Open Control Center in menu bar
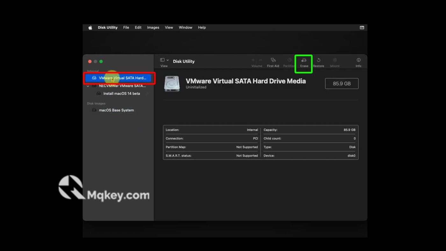This screenshot has width=446, height=251. pyautogui.click(x=362, y=28)
